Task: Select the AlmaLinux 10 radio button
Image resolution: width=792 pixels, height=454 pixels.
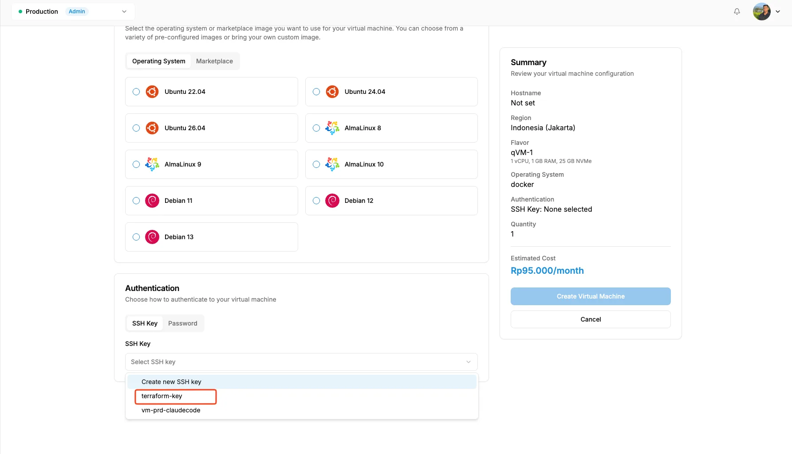Action: (x=316, y=164)
